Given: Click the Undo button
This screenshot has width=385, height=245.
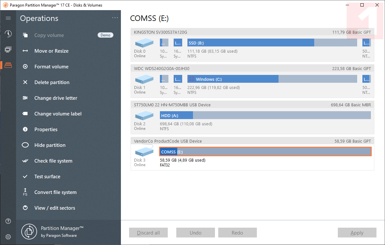Looking at the screenshot, I should pyautogui.click(x=195, y=233).
